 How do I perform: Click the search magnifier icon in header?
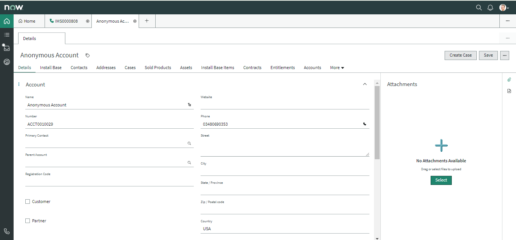coord(479,8)
